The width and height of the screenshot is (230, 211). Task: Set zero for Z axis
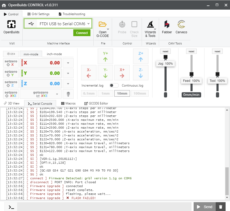coord(11,84)
